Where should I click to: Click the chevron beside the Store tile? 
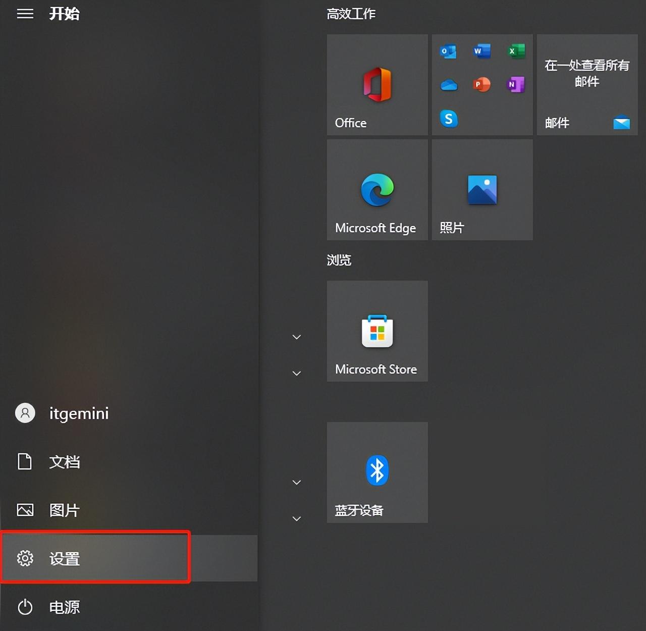[x=297, y=373]
